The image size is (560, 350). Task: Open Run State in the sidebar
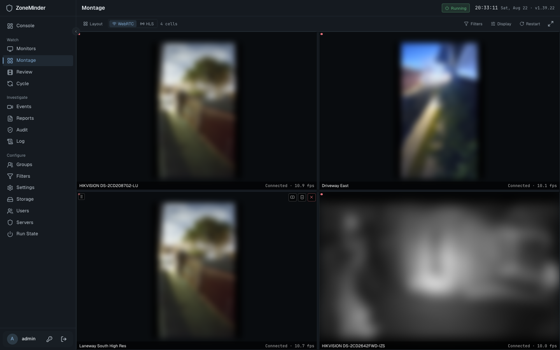point(38,234)
